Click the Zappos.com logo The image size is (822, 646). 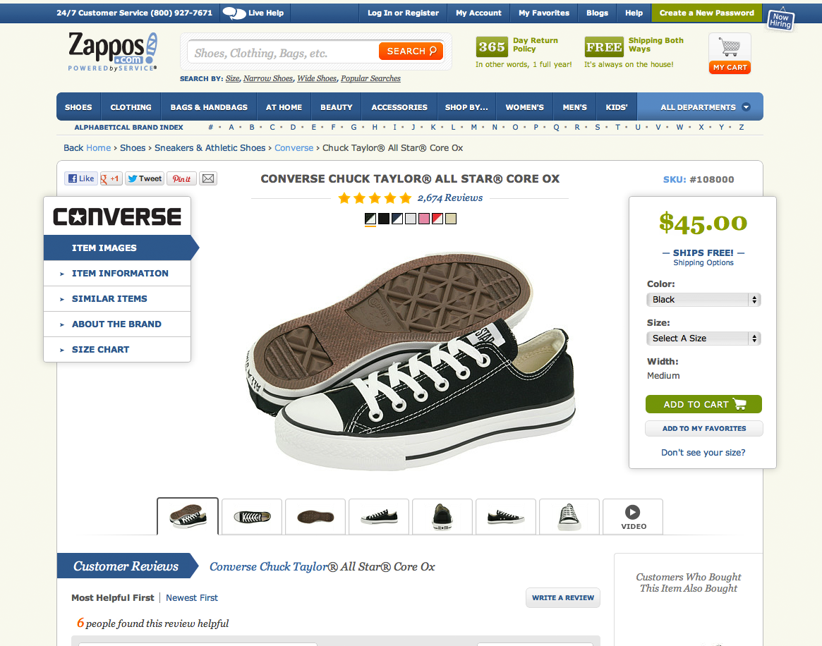click(113, 51)
